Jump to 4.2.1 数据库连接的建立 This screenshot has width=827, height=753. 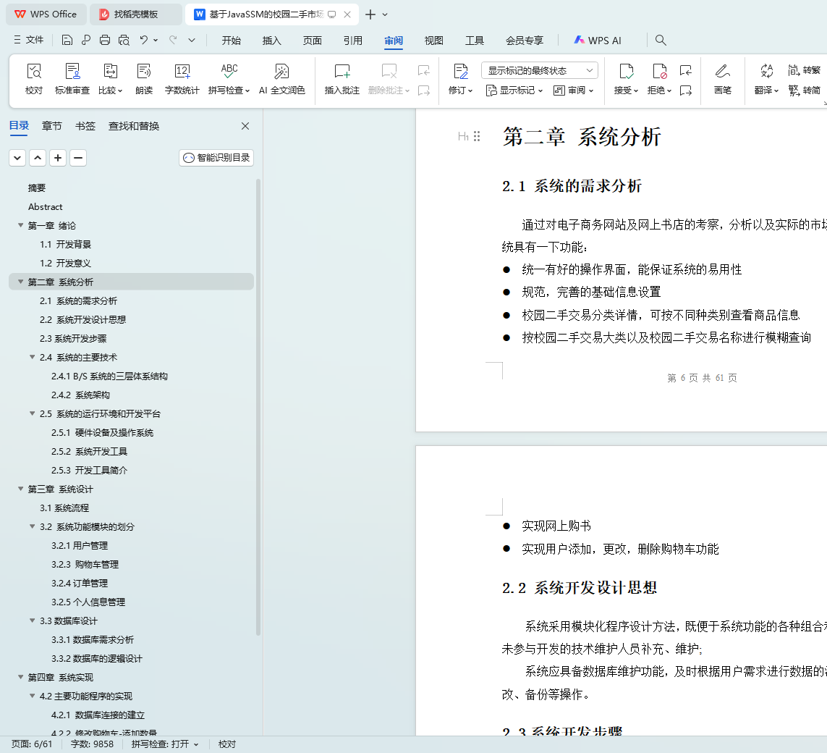click(98, 715)
